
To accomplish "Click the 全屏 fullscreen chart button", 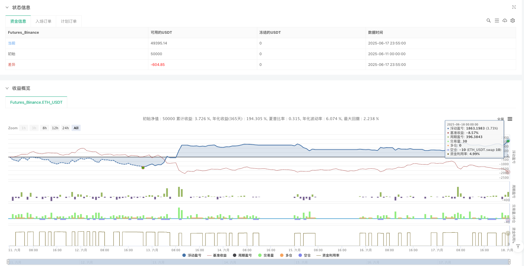I will pyautogui.click(x=500, y=119).
